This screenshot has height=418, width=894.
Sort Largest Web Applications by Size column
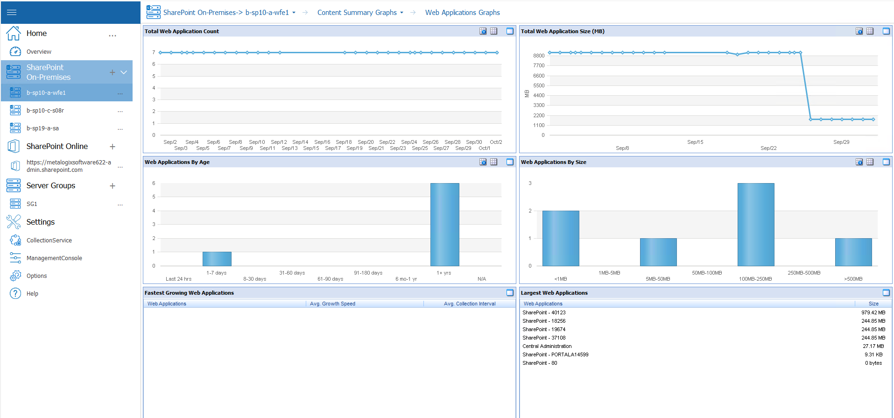(873, 304)
